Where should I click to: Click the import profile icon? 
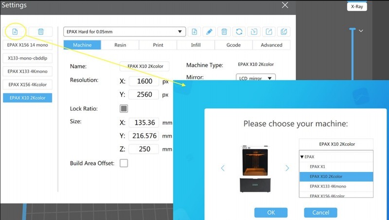tap(254, 32)
